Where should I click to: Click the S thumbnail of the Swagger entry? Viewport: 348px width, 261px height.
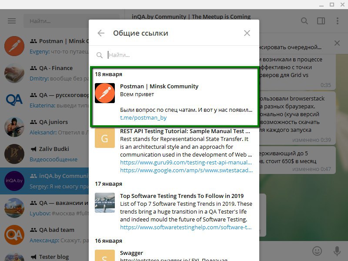pyautogui.click(x=105, y=256)
